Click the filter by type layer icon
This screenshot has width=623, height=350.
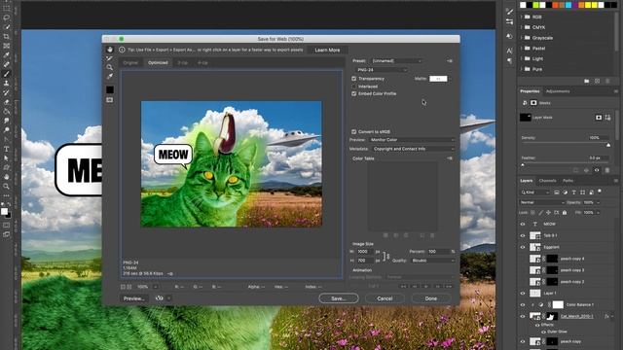573,192
